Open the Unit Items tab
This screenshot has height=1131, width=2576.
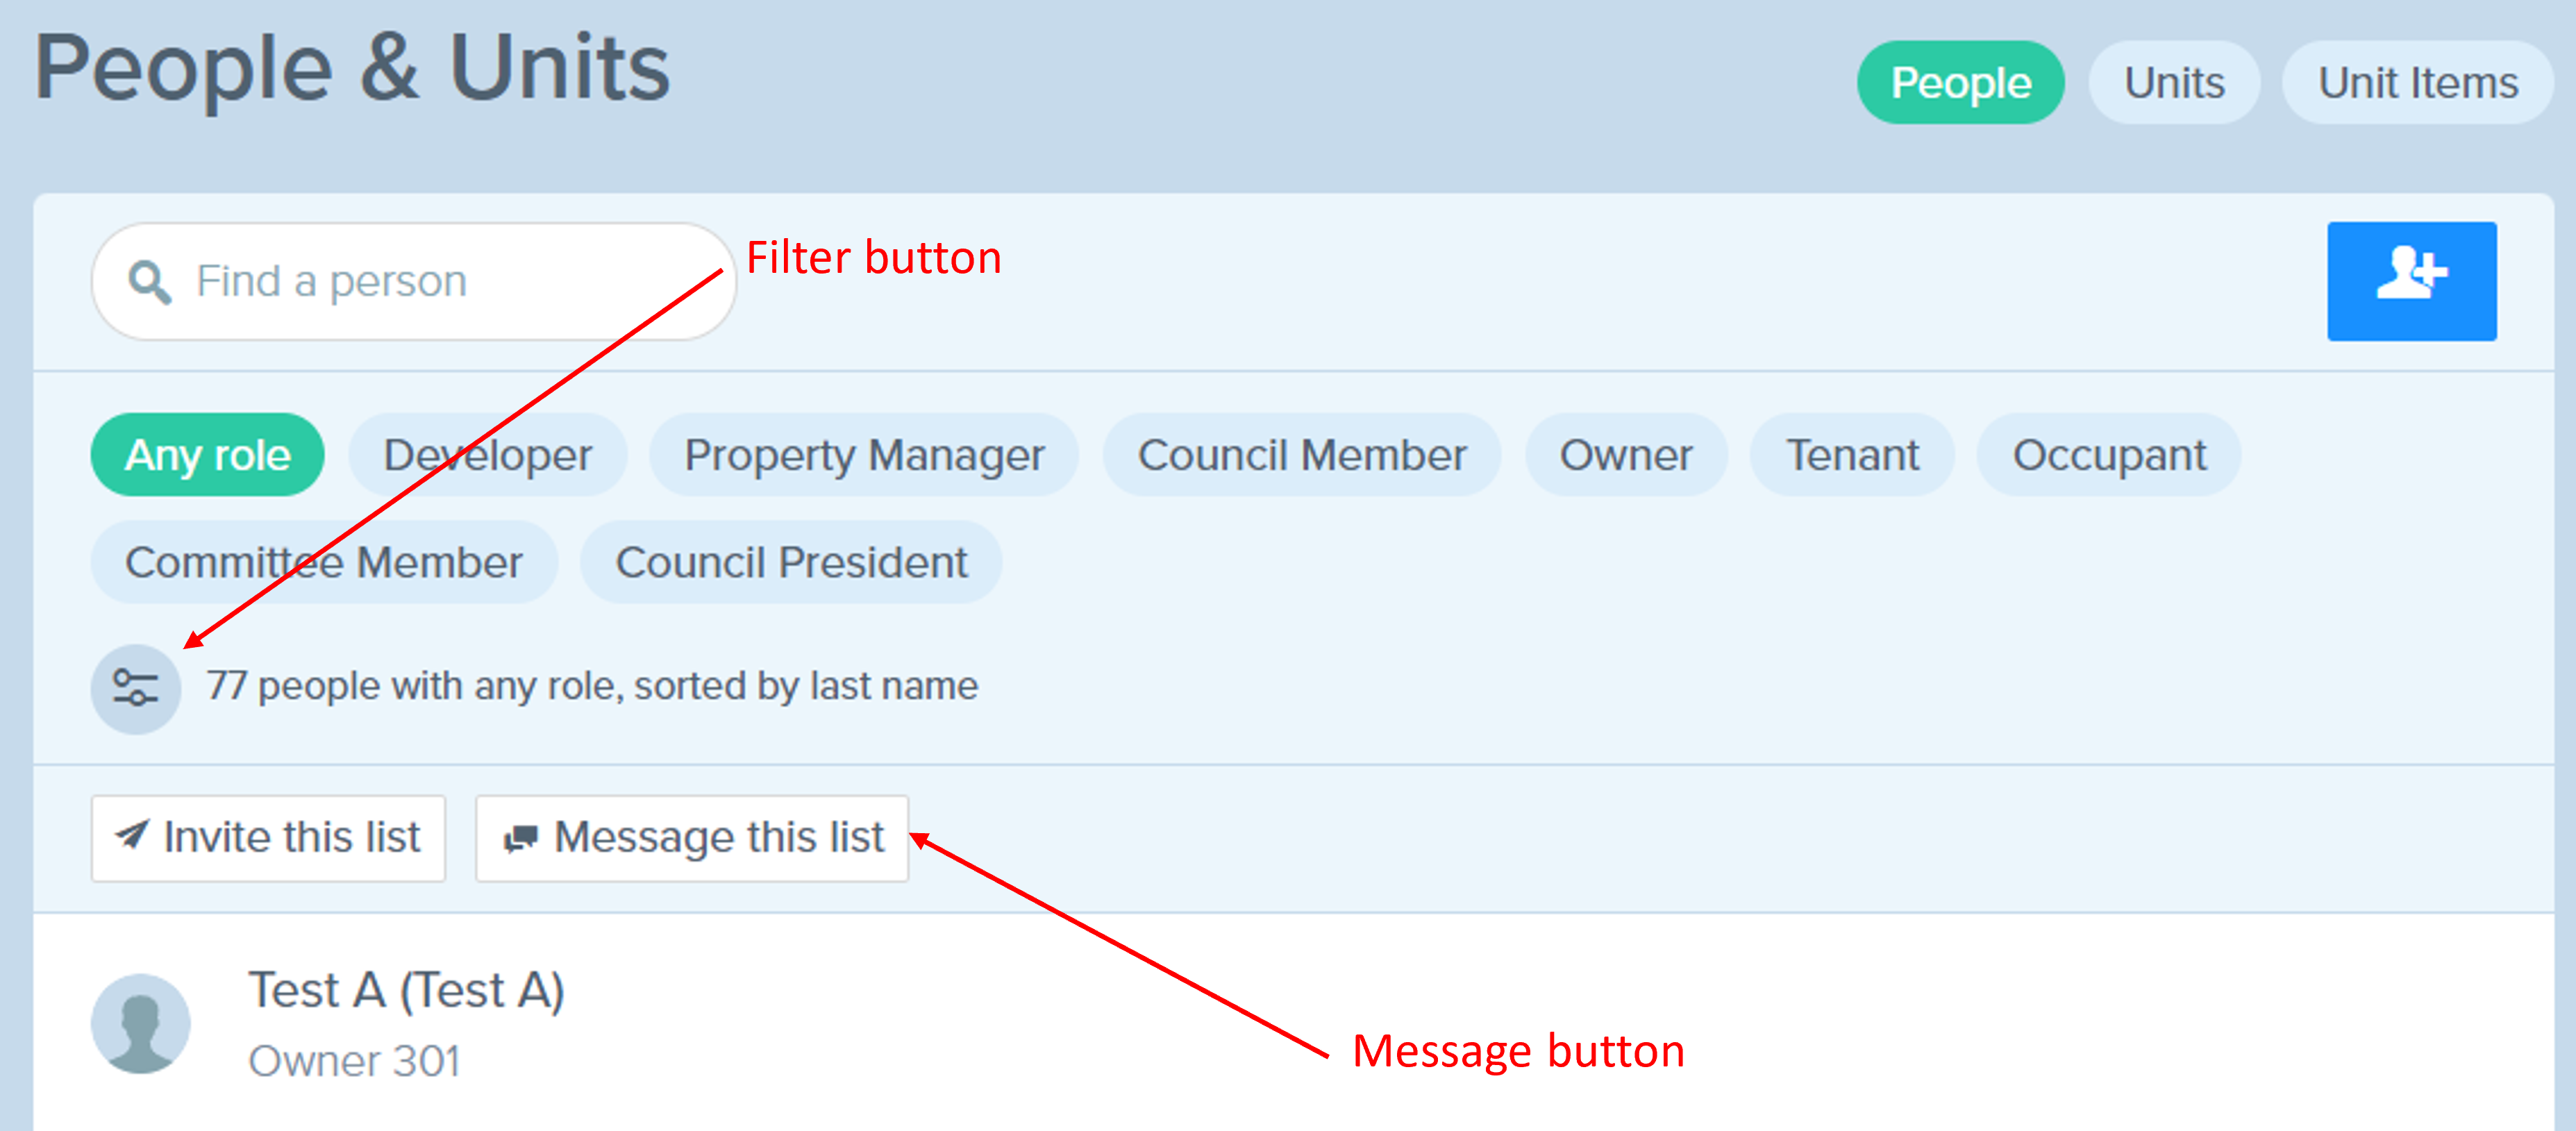pos(2417,82)
